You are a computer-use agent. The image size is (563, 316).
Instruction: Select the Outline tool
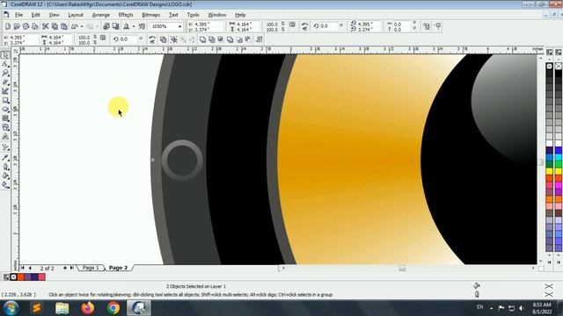tap(5, 167)
